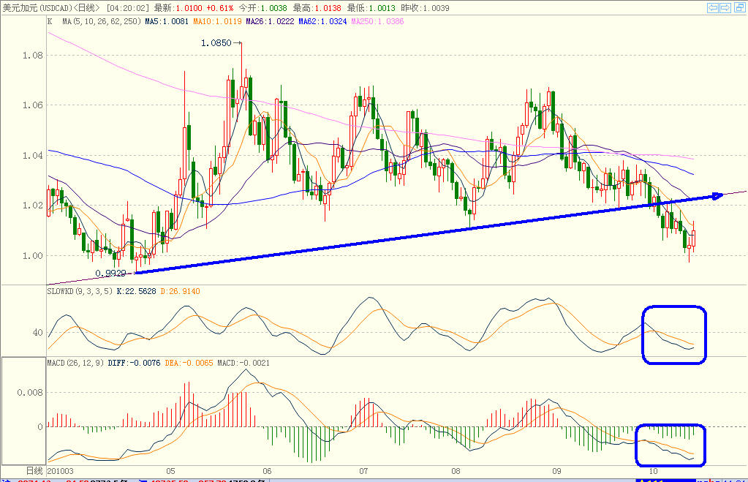Click the K:22.5628 value
The image size is (748, 482).
(137, 291)
